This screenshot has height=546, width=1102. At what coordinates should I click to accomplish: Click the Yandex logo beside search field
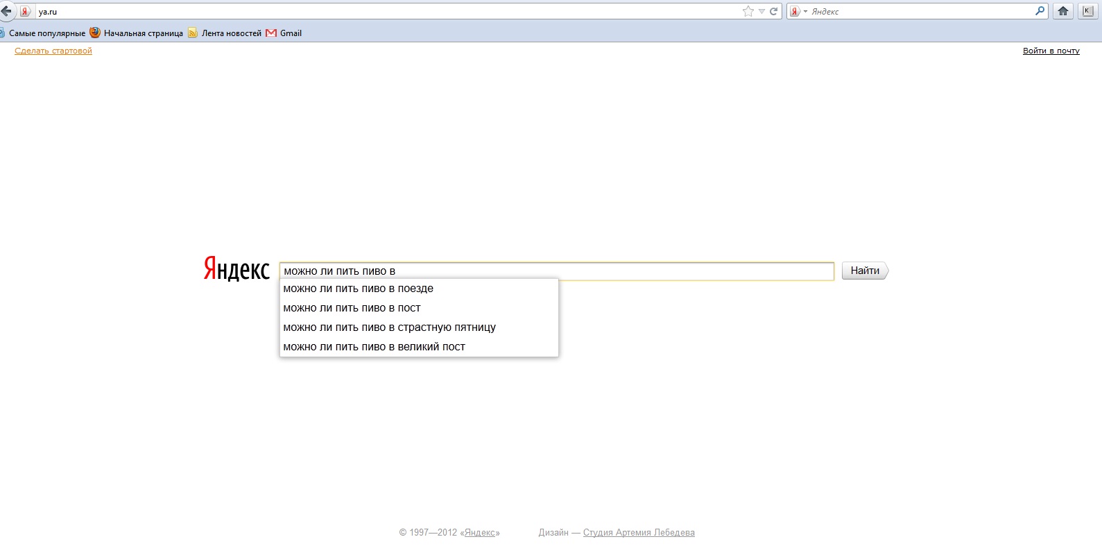(x=236, y=269)
